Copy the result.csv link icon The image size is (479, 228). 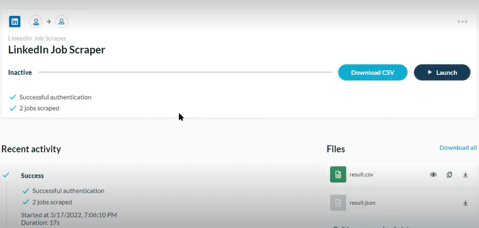pos(449,175)
